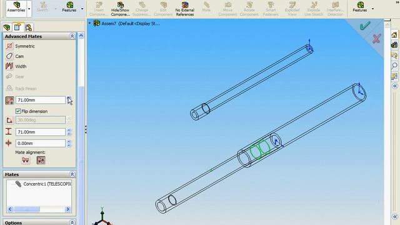Click the Maximum value spinner
The image size is (400, 225).
pyautogui.click(x=69, y=132)
